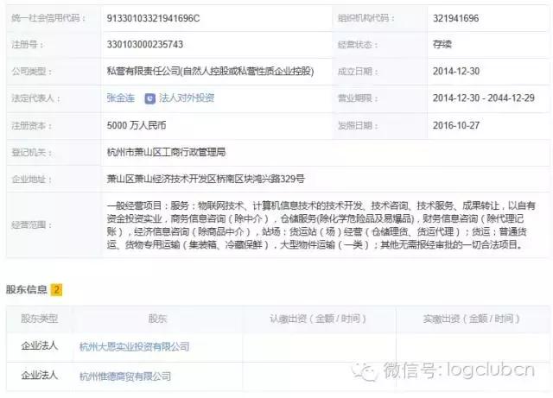Viewport: 553px width, 398px height.
Task: Click business term 2014-12-30 - 2044-12-29
Action: (x=484, y=98)
